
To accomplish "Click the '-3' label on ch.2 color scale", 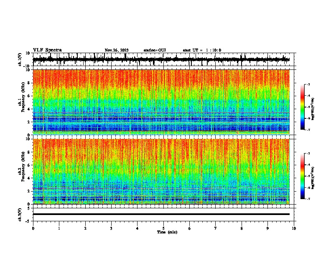I will pos(308,154).
